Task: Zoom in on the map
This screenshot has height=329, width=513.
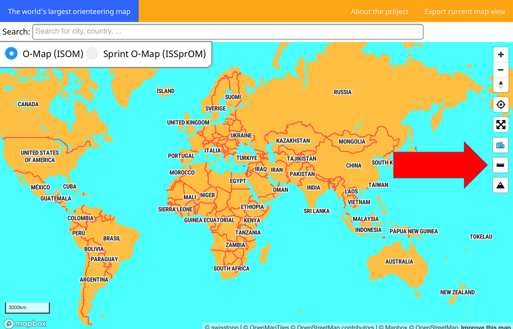Action: 501,54
